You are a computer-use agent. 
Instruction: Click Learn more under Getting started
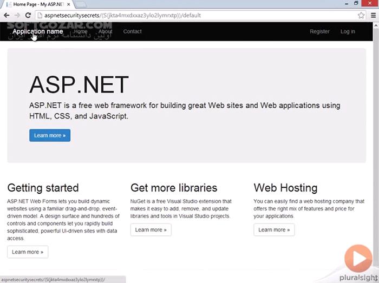(x=28, y=252)
